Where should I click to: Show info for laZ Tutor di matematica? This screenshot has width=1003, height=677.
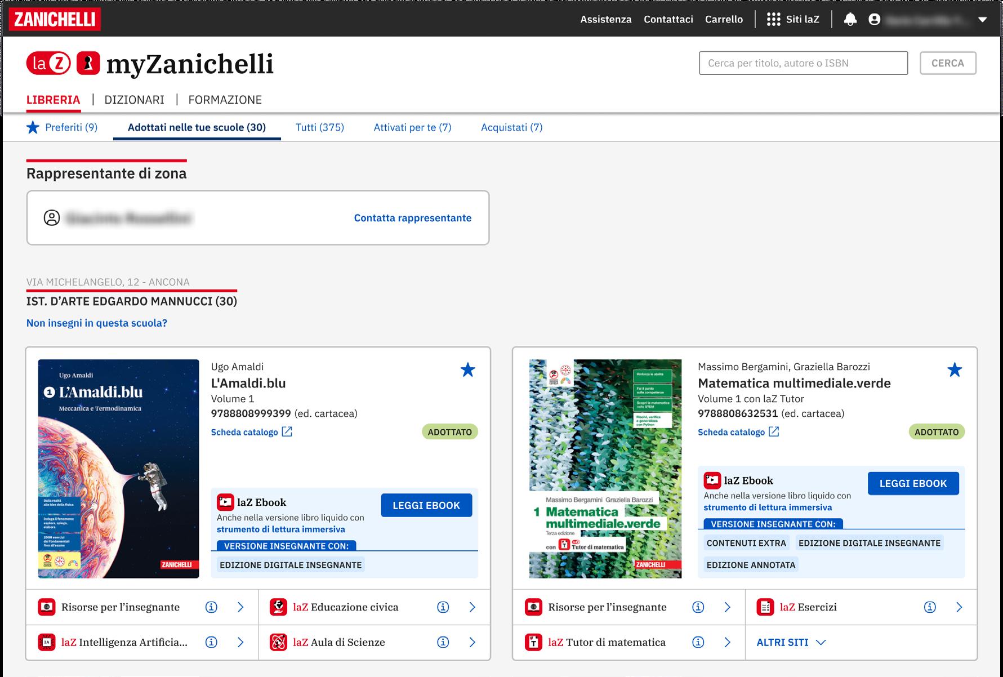(698, 642)
